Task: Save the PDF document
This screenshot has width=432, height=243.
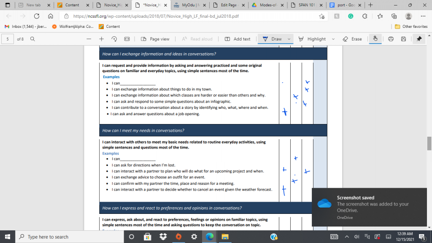Action: [x=403, y=39]
